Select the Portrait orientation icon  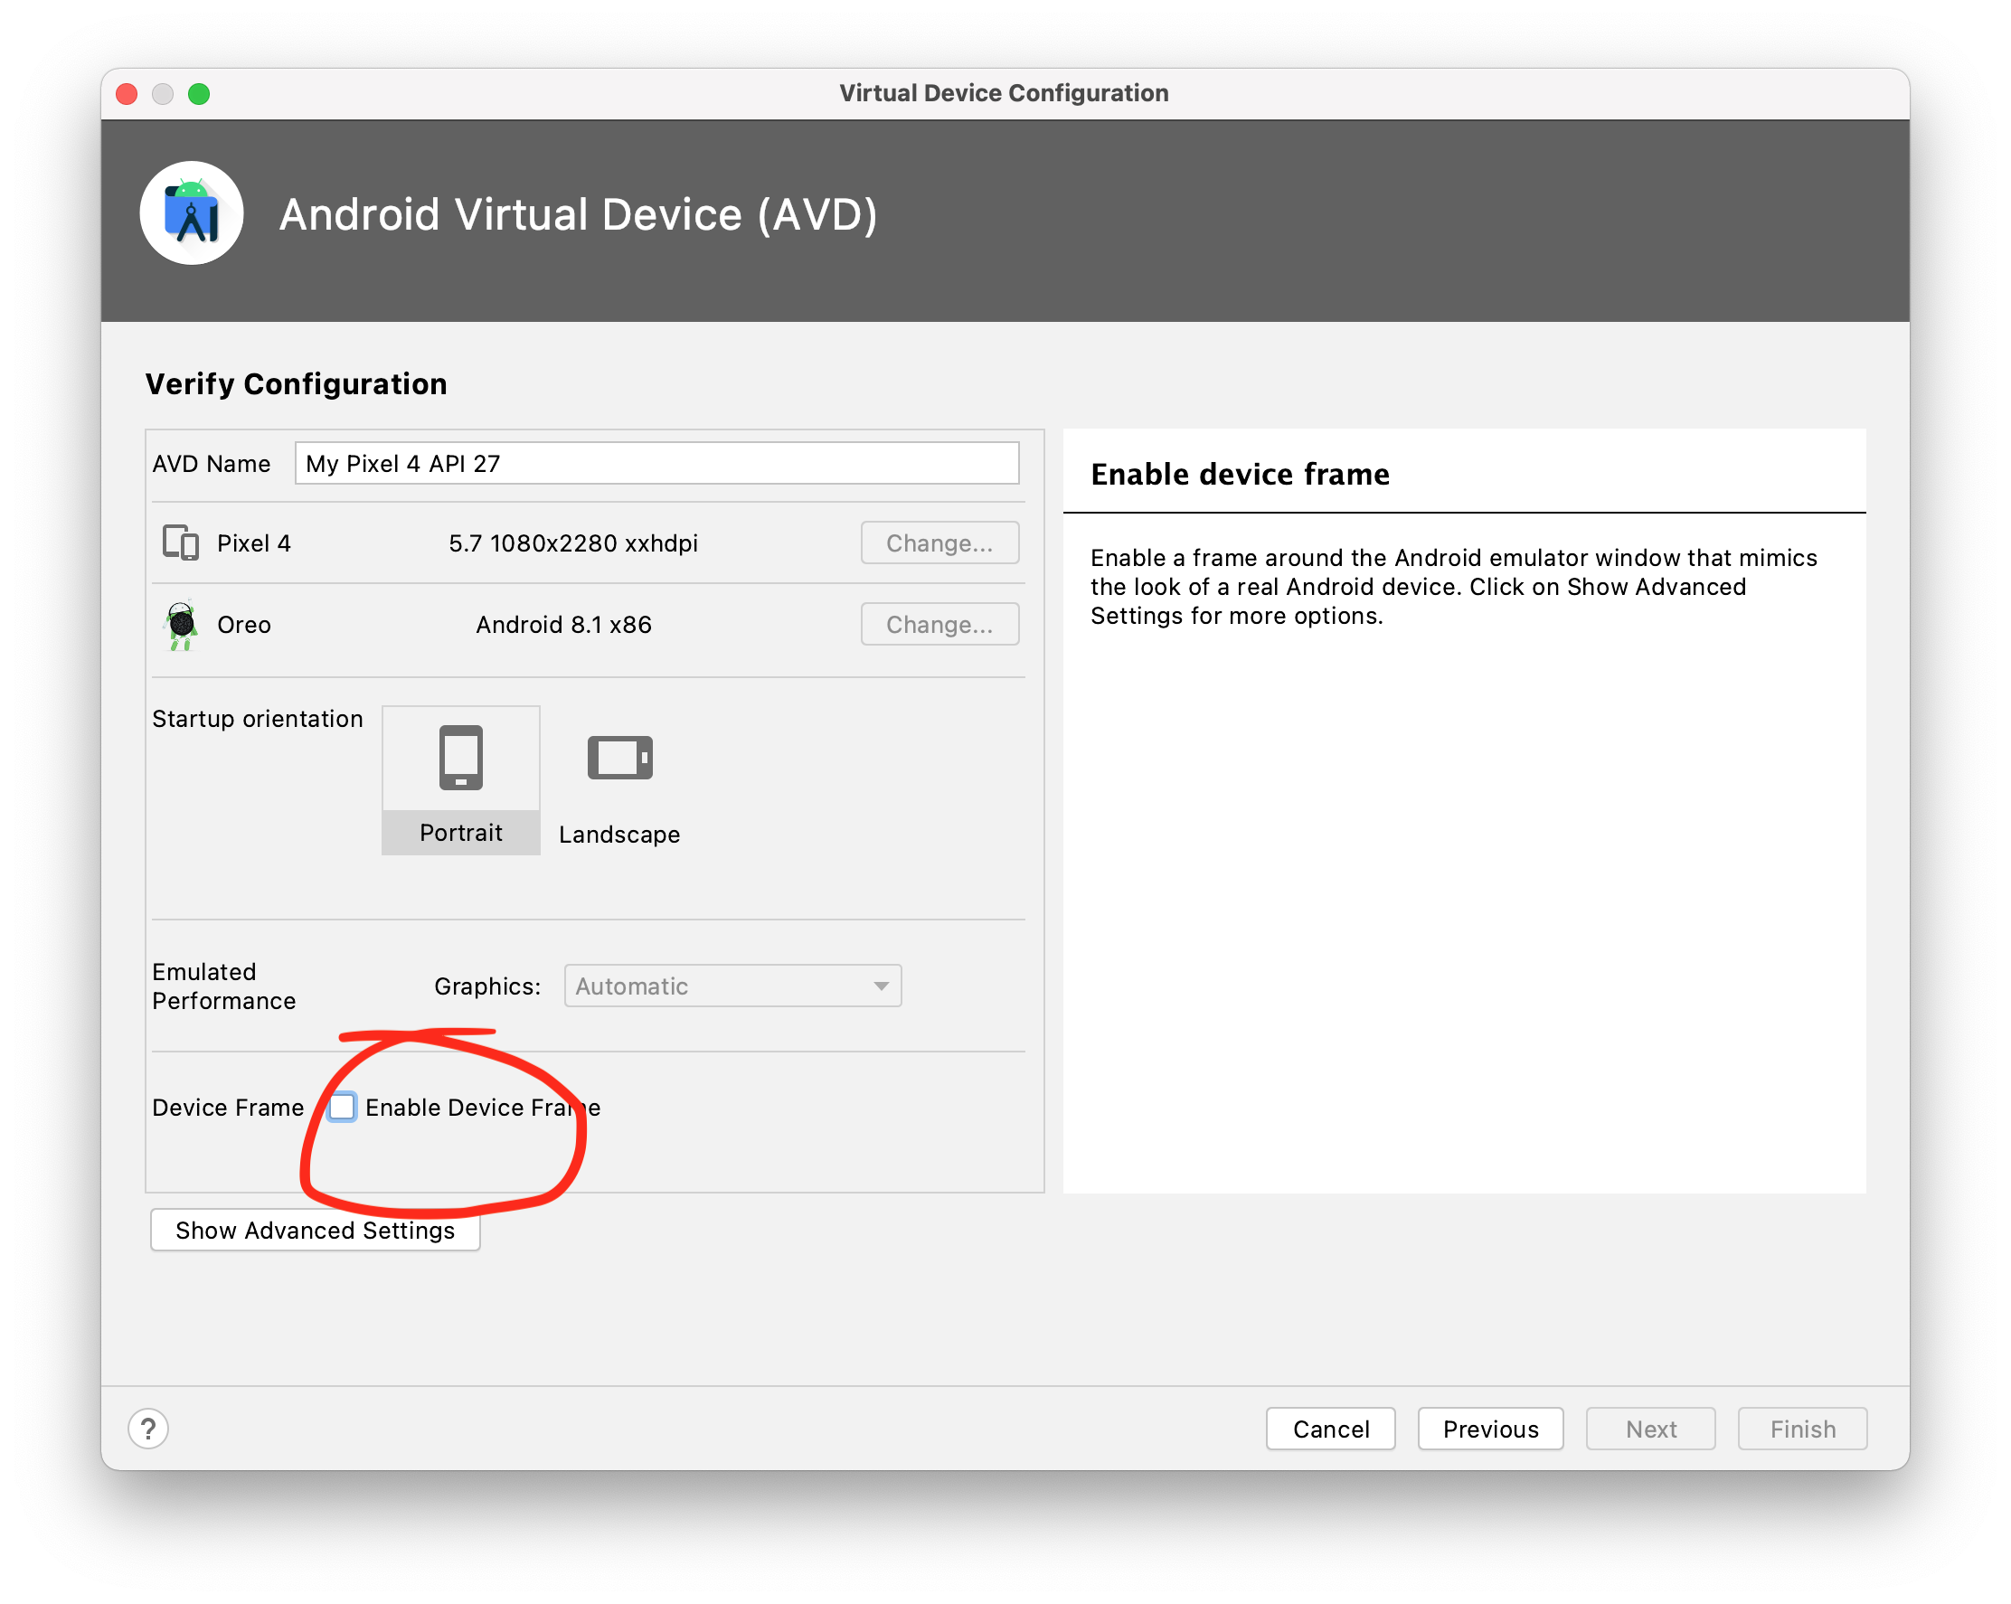click(461, 759)
